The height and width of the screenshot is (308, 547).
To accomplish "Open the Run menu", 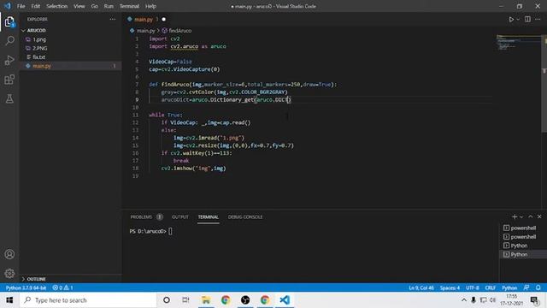I will tap(109, 6).
